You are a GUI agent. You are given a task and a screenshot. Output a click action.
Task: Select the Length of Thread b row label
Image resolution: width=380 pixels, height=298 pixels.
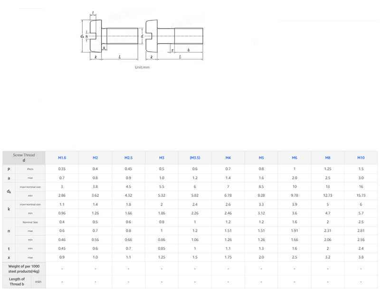pyautogui.click(x=17, y=281)
